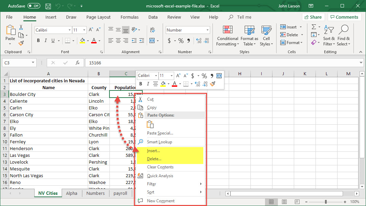
Task: Click the zoom slider in status bar
Action: [326, 202]
